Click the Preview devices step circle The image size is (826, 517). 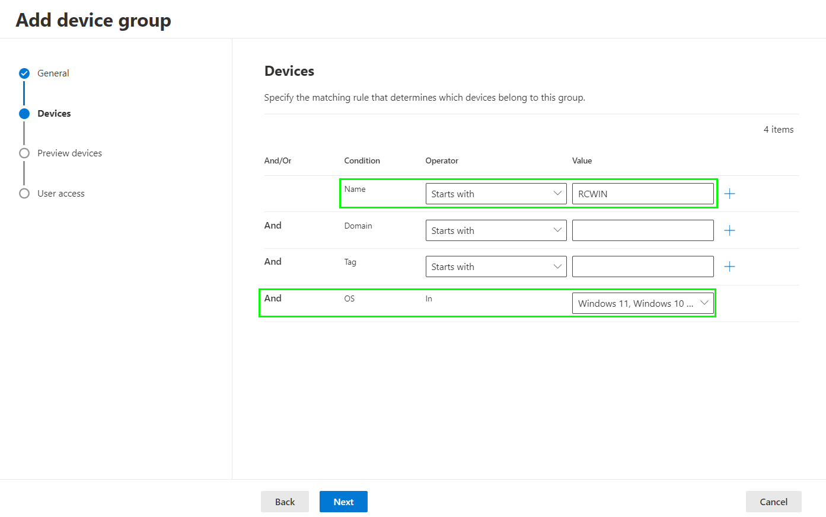(x=24, y=153)
